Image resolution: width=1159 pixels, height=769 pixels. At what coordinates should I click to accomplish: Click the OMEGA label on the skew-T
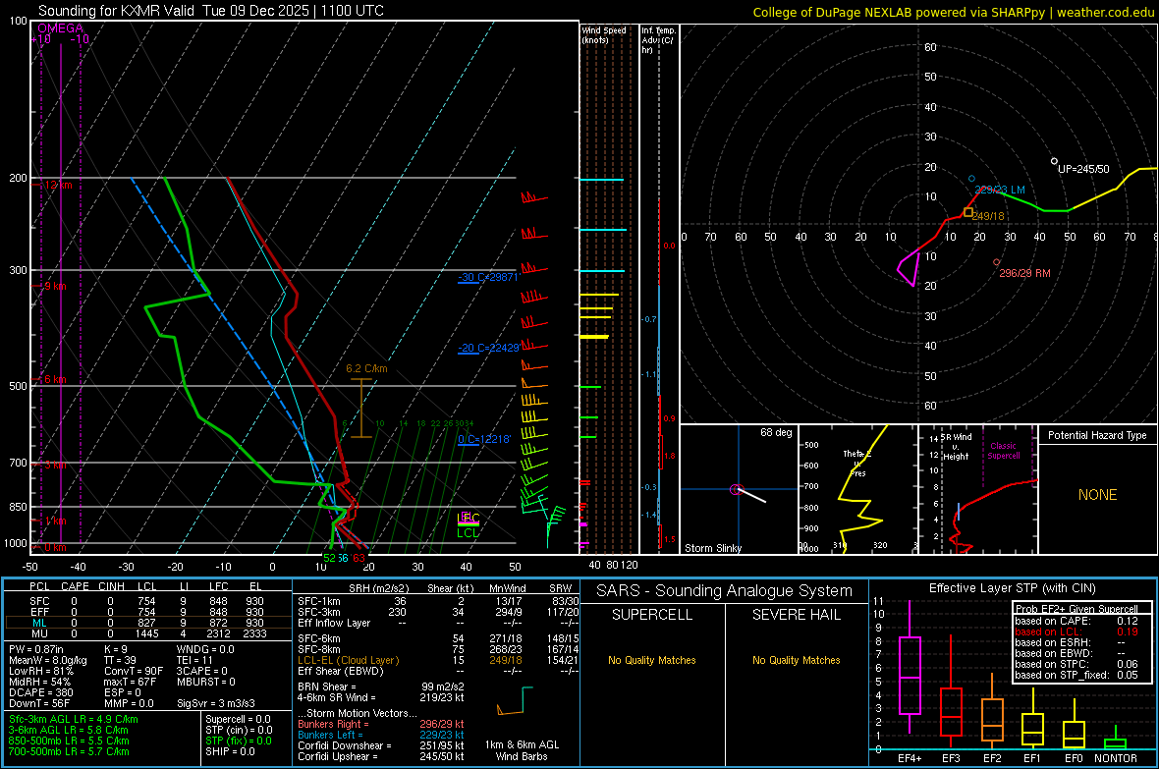[60, 28]
